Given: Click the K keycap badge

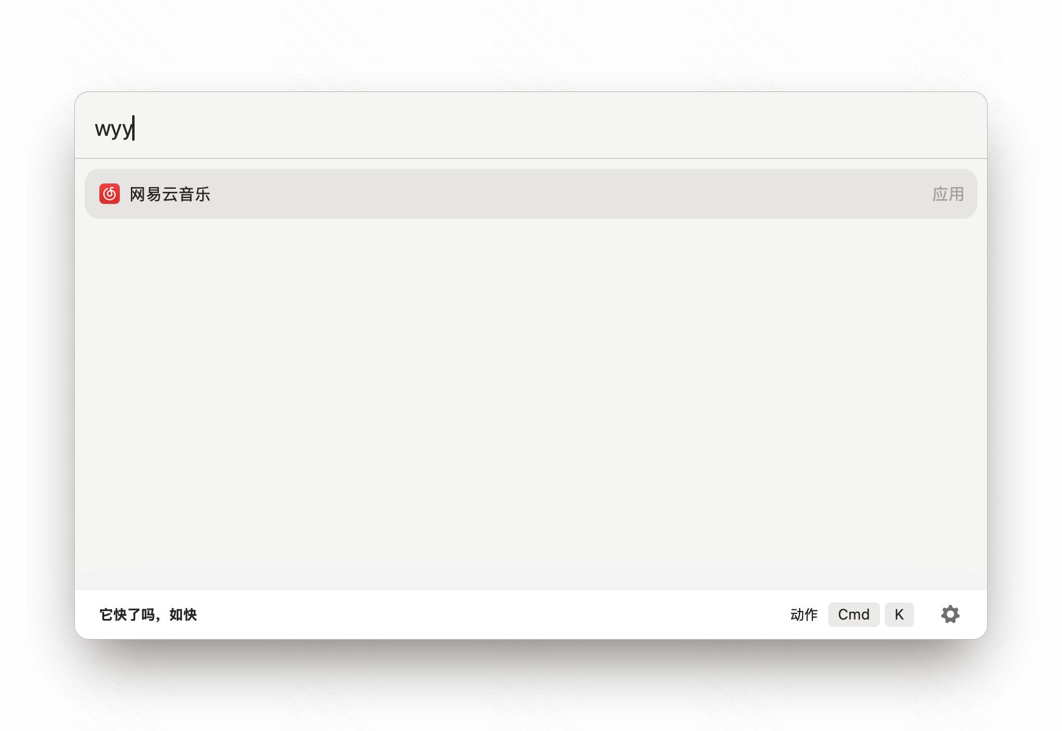Looking at the screenshot, I should tap(899, 615).
